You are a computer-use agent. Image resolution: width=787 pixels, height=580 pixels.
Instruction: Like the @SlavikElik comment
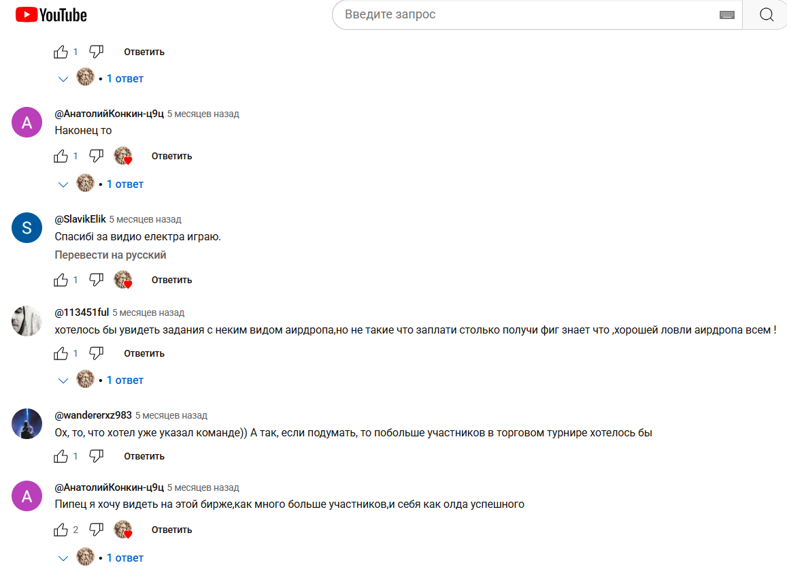coord(61,280)
